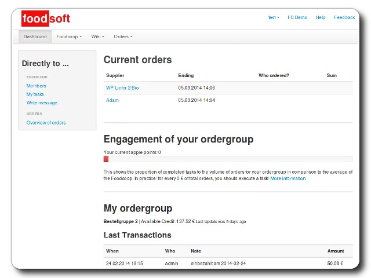Expand the Orders menu
This screenshot has width=371, height=278.
(123, 36)
